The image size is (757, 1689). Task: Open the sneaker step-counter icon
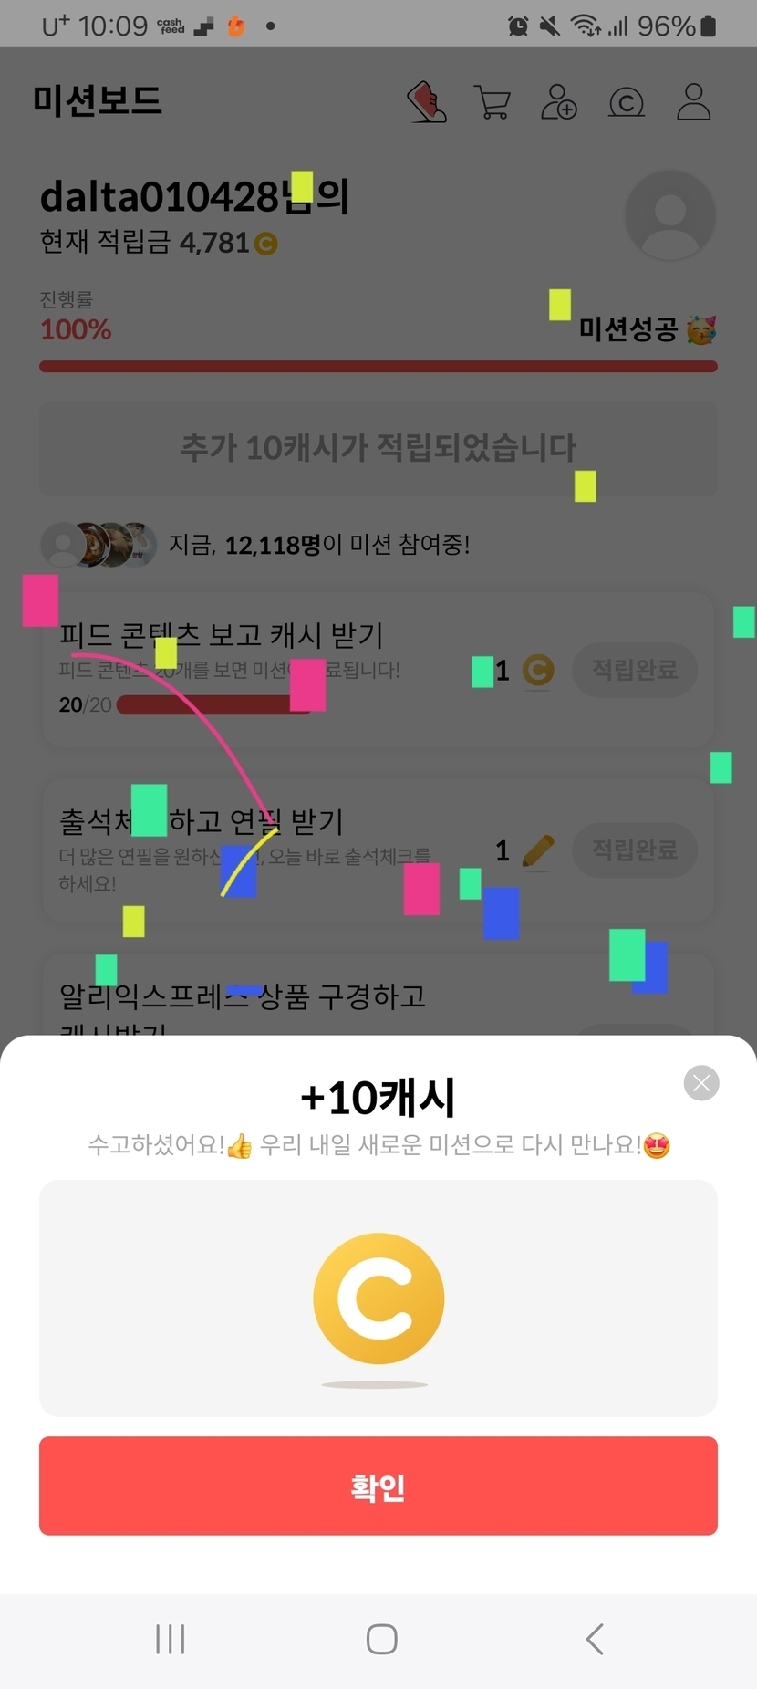click(426, 101)
